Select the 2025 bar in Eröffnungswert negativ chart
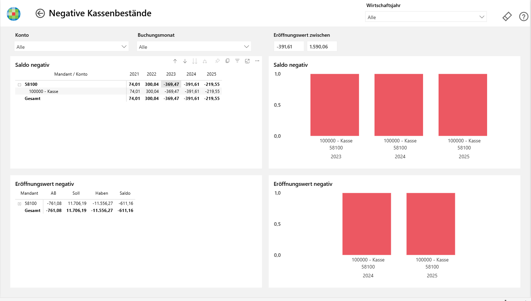 (x=431, y=224)
